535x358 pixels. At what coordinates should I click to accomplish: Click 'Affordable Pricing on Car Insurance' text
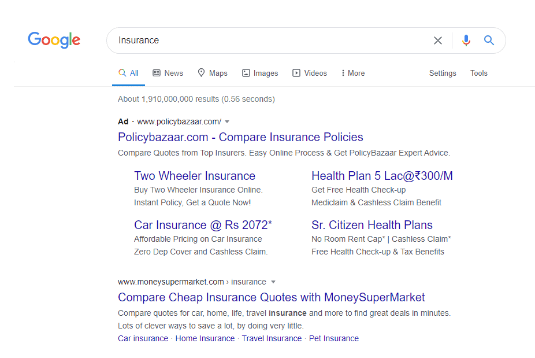[198, 239]
